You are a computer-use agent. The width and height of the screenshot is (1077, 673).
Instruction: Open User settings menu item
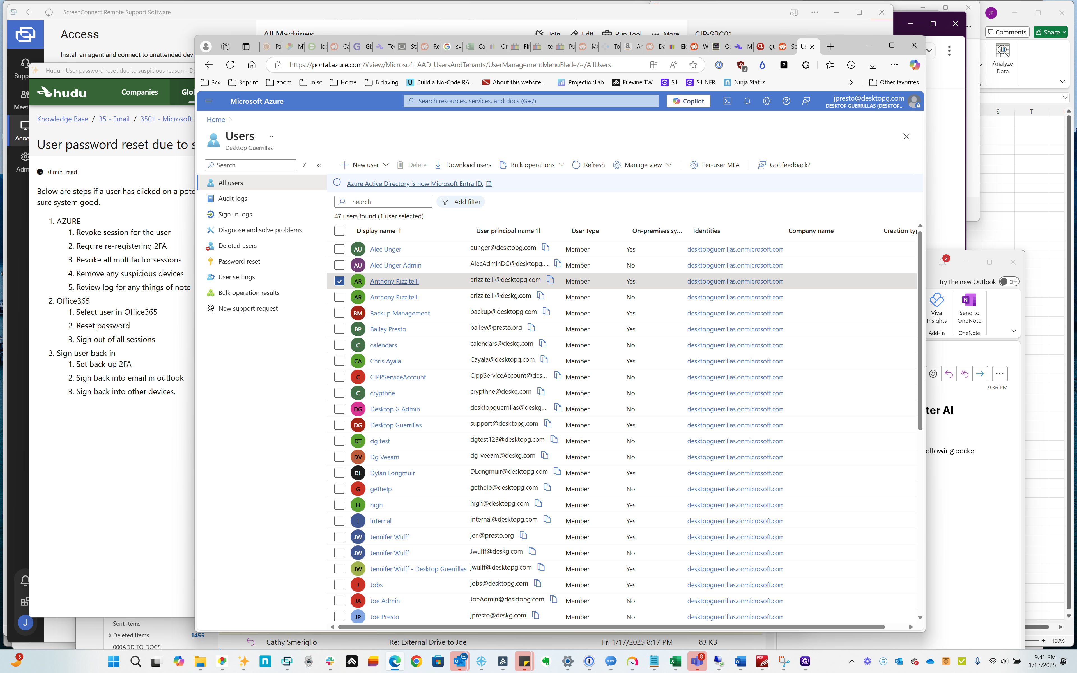pyautogui.click(x=236, y=277)
